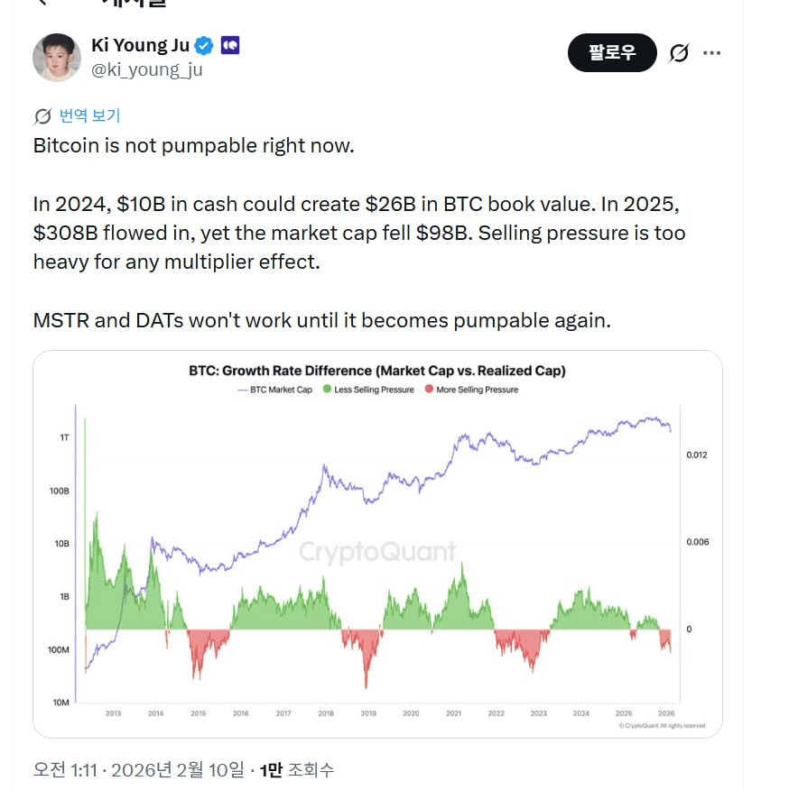
Task: Click the Grok icon beside 번역 보기
Action: pos(42,116)
